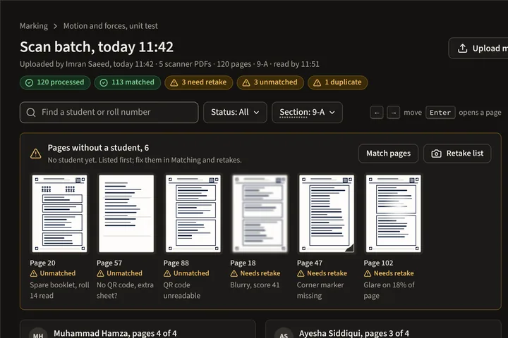The image size is (508, 338).
Task: Open Motion and forces, unit test breadcrumb
Action: tap(111, 26)
